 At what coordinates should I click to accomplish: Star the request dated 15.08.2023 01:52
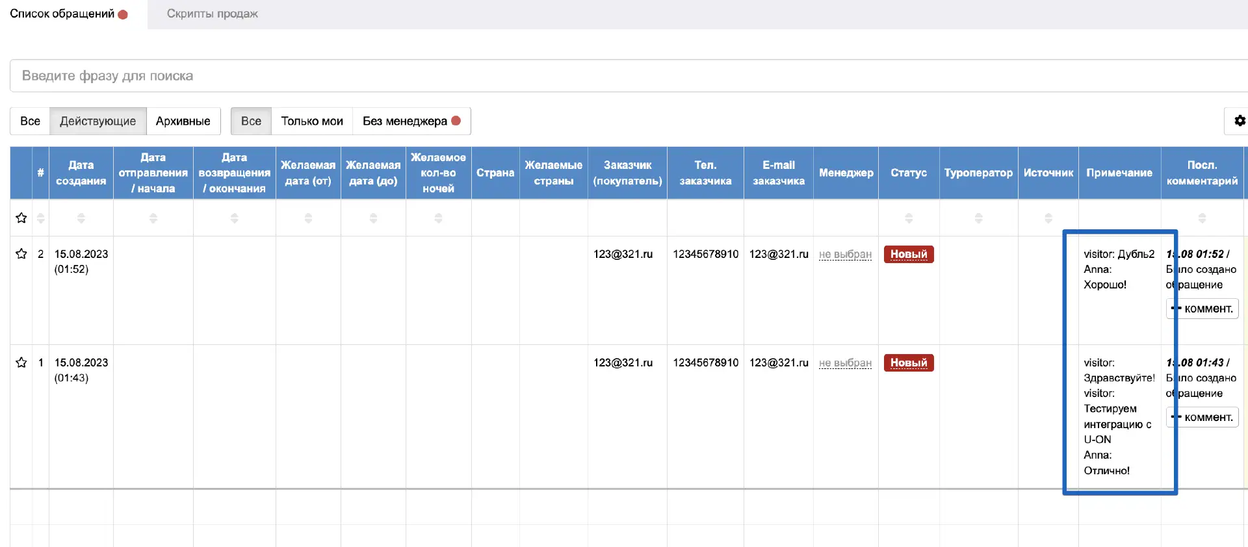(x=21, y=254)
